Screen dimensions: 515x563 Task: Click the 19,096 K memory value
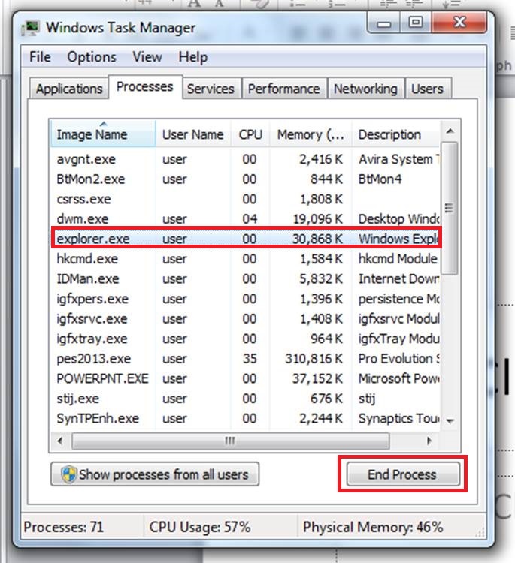coord(318,218)
